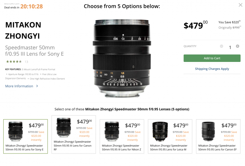Increase quantity with the plus icon
The width and height of the screenshot is (245, 166).
[x=237, y=46]
